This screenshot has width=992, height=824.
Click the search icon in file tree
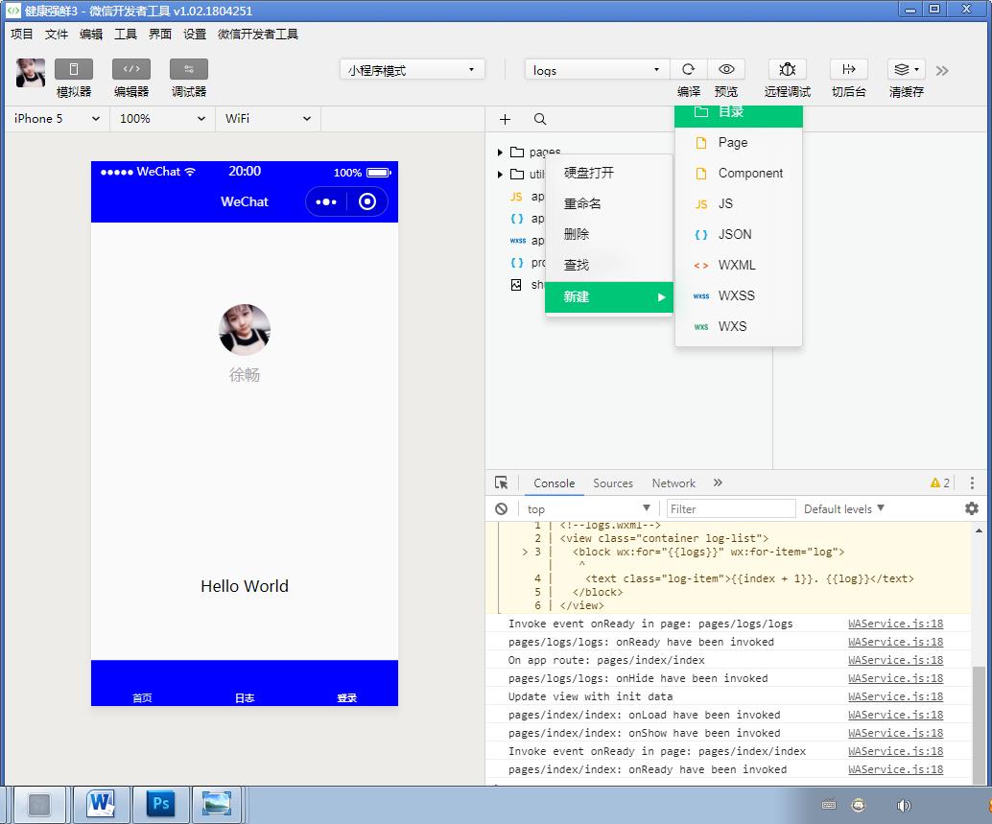[540, 119]
